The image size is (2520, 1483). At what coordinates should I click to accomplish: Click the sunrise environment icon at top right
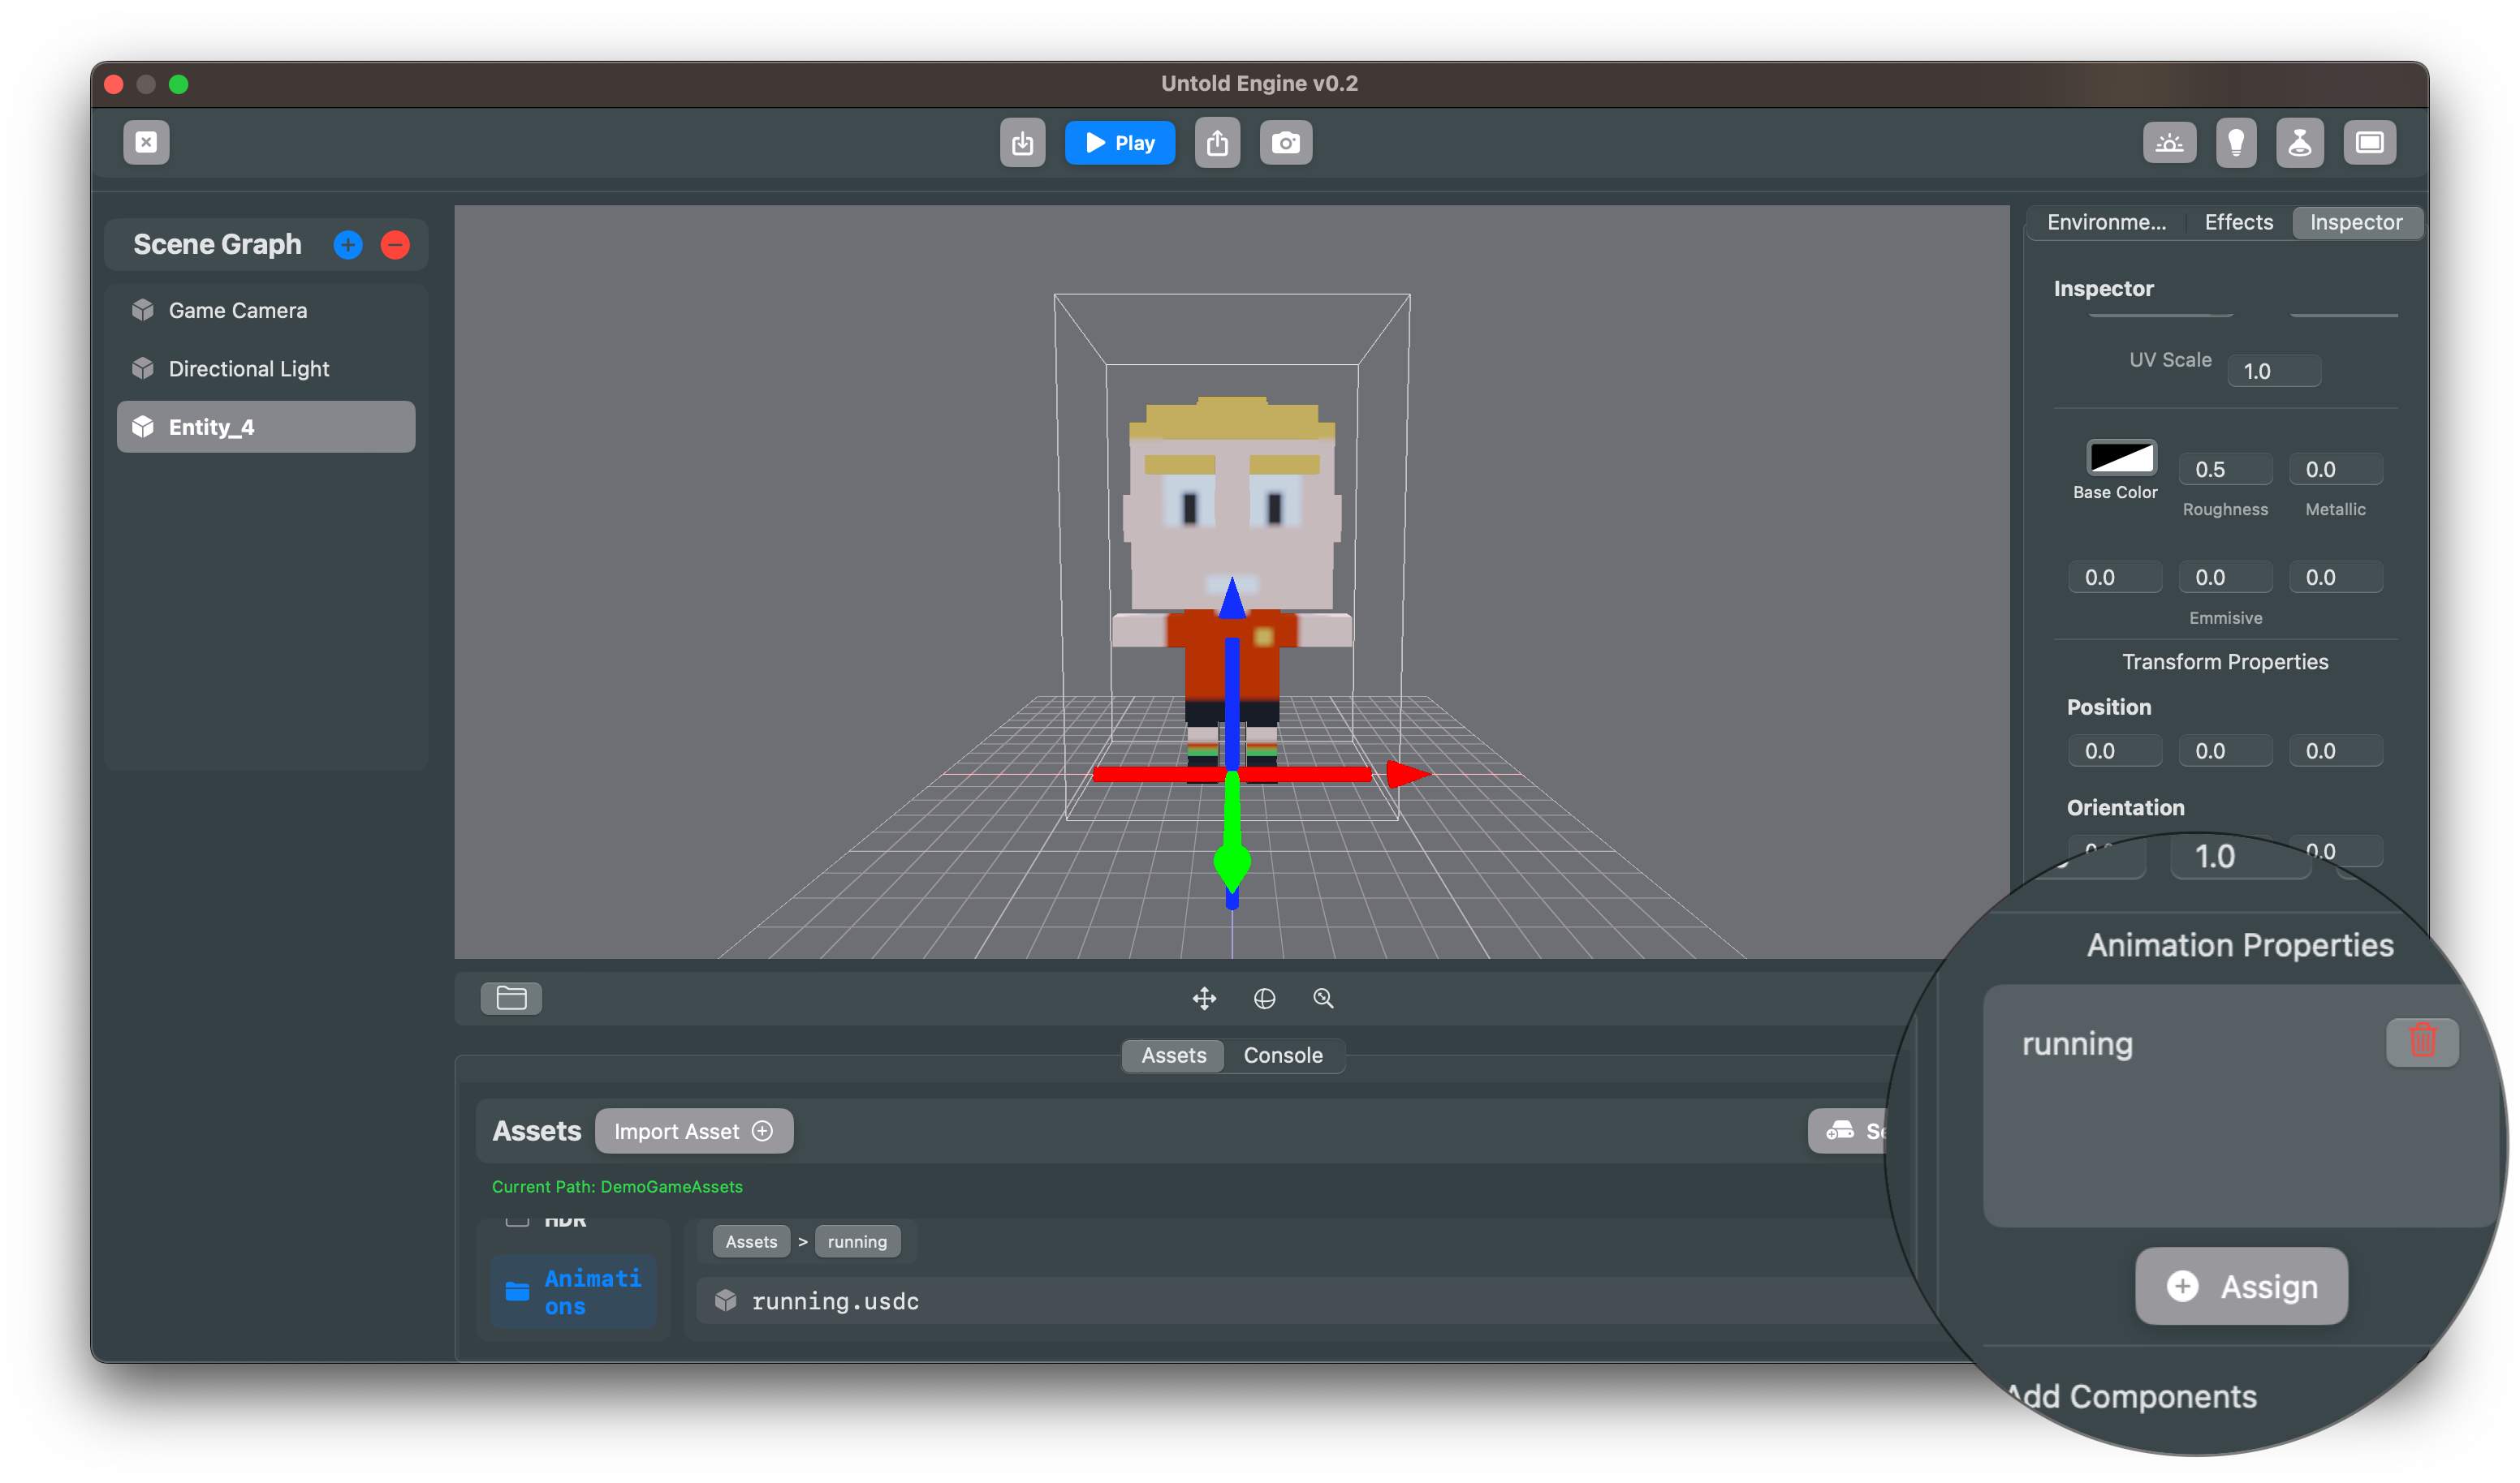2170,142
